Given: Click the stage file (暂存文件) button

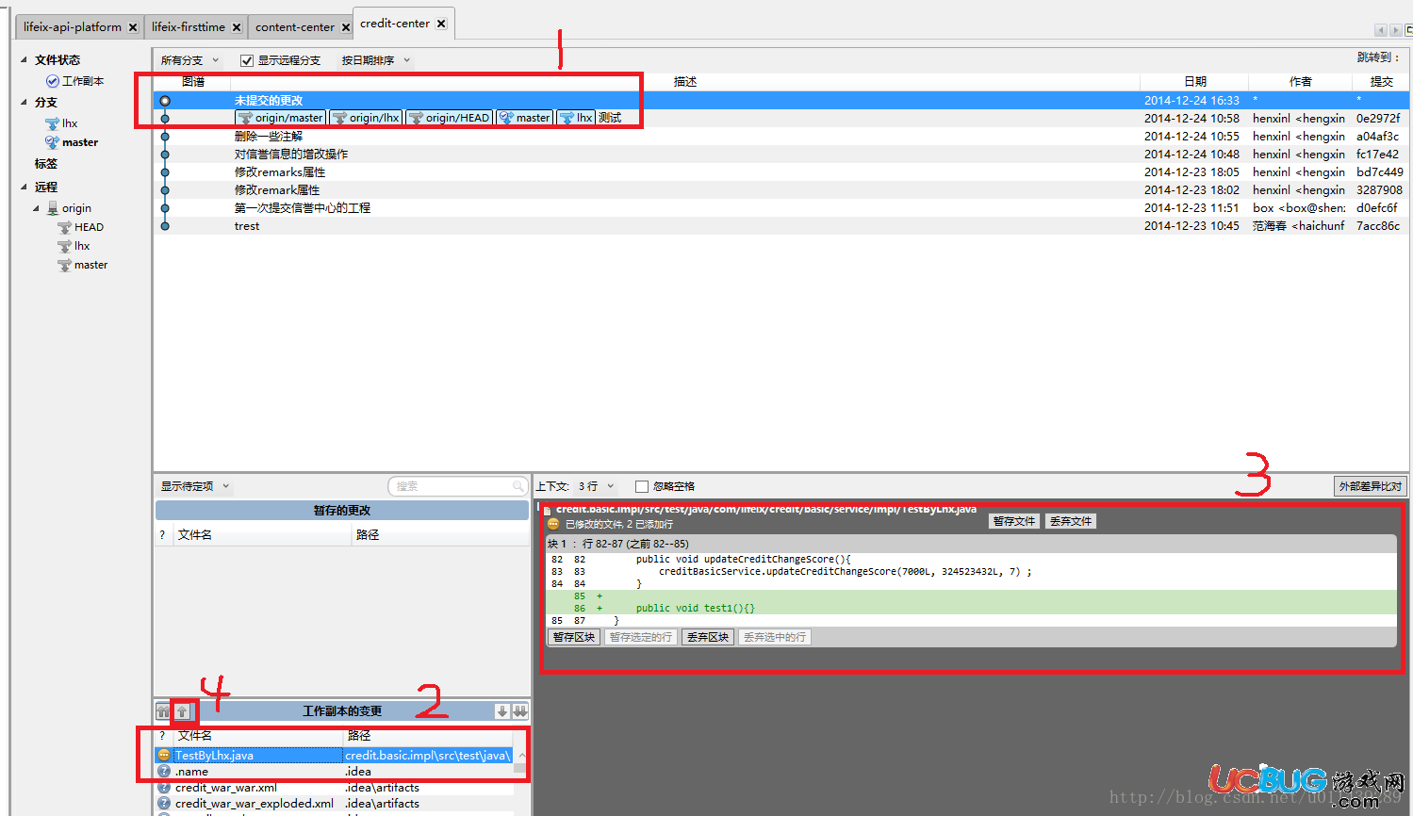Looking at the screenshot, I should [1014, 521].
